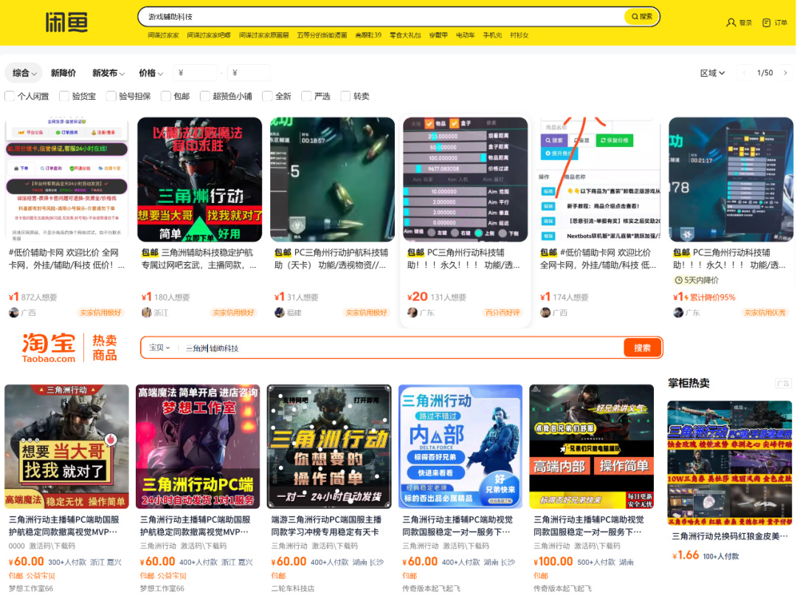Click the minimum price ¥ field

pyautogui.click(x=195, y=72)
